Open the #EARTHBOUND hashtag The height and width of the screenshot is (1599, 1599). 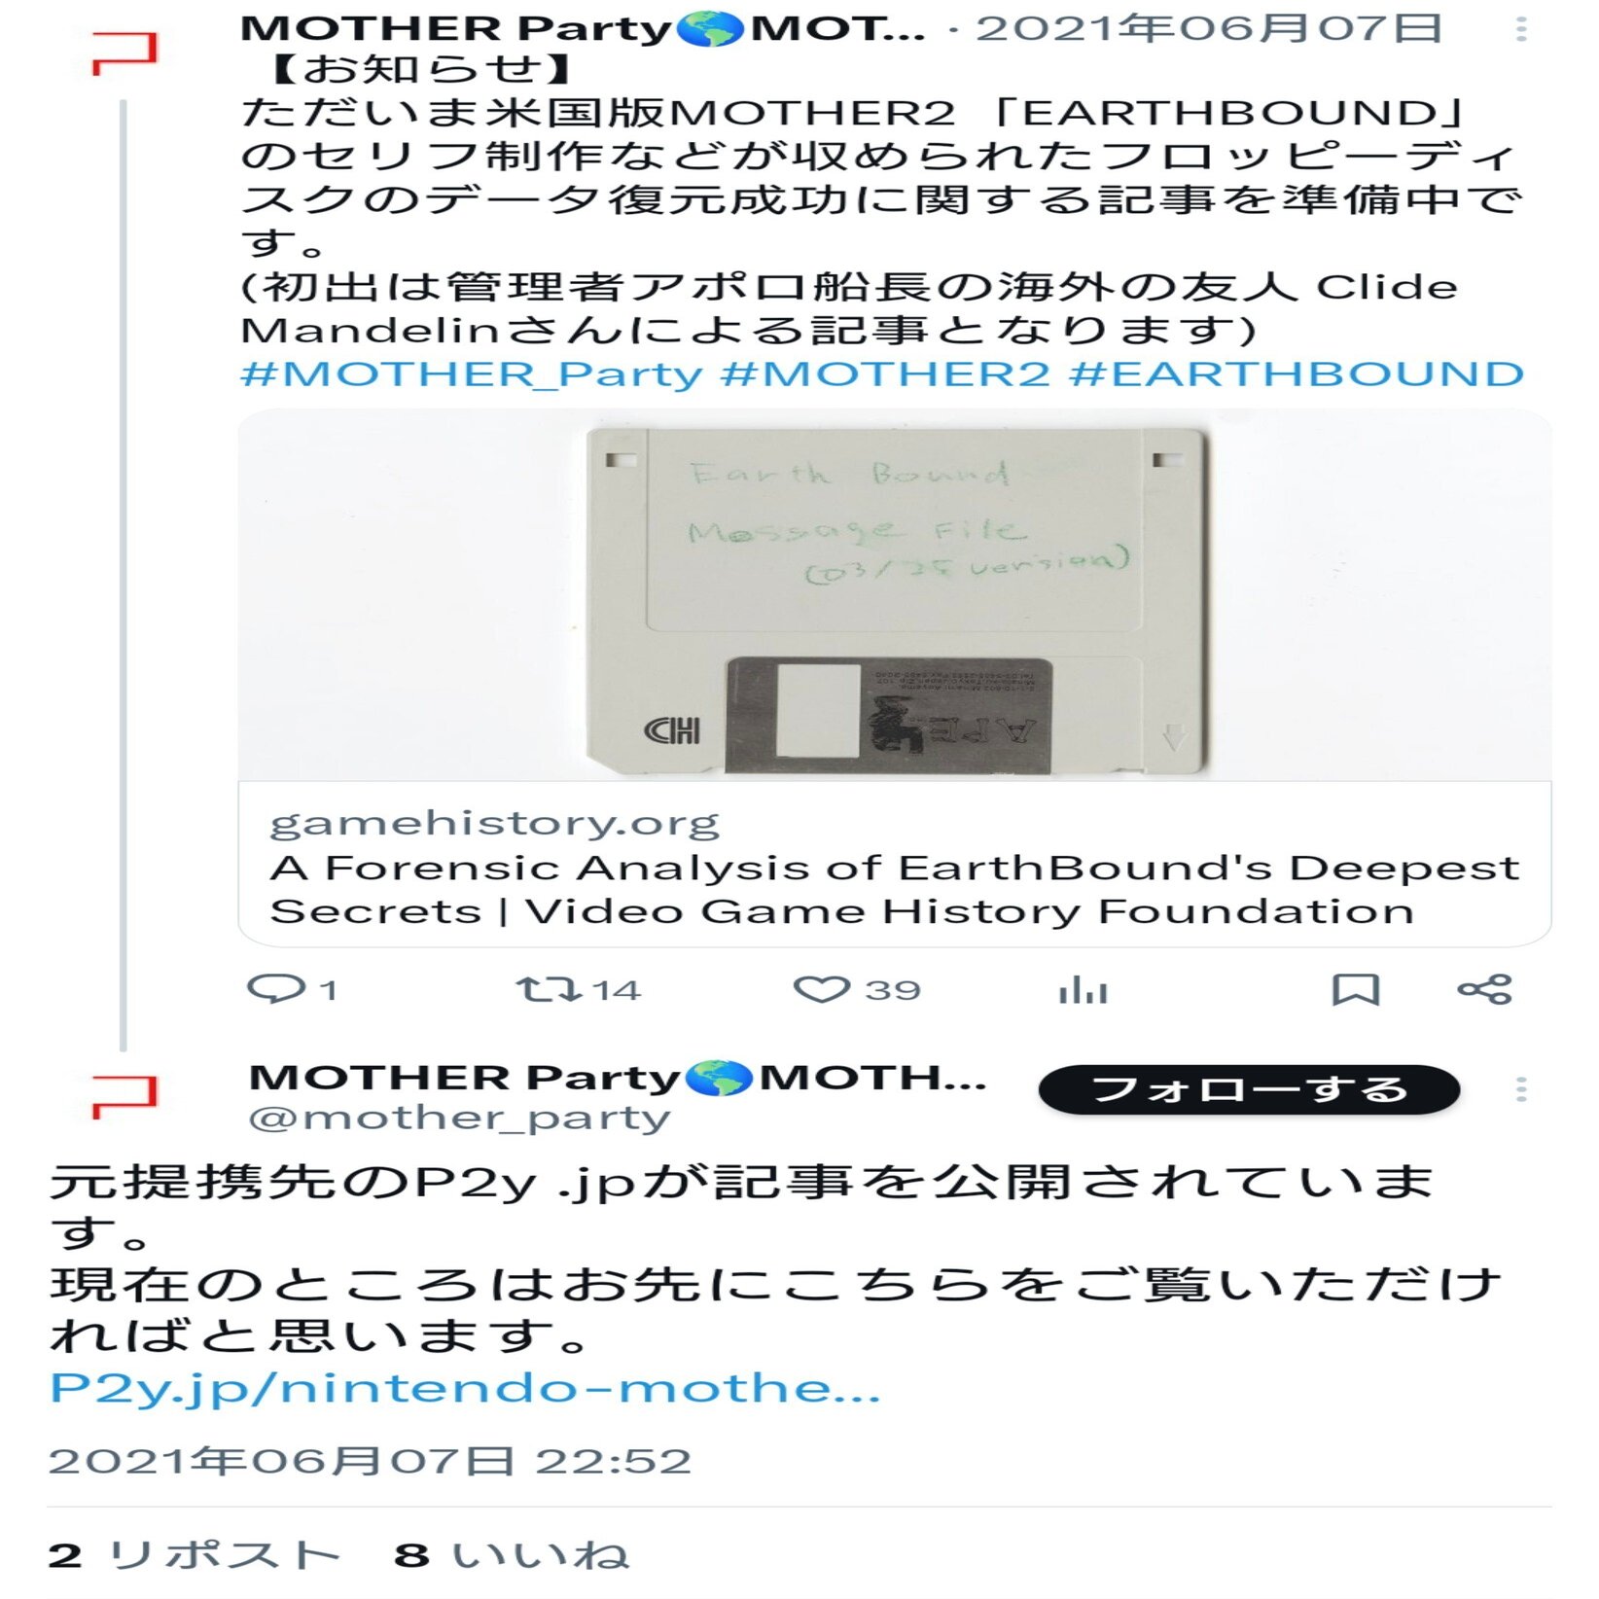1297,374
